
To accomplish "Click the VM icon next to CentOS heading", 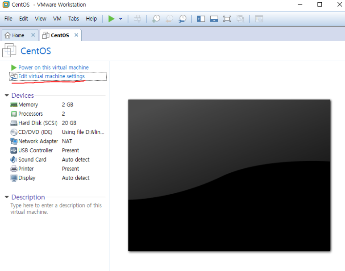I will (x=9, y=50).
